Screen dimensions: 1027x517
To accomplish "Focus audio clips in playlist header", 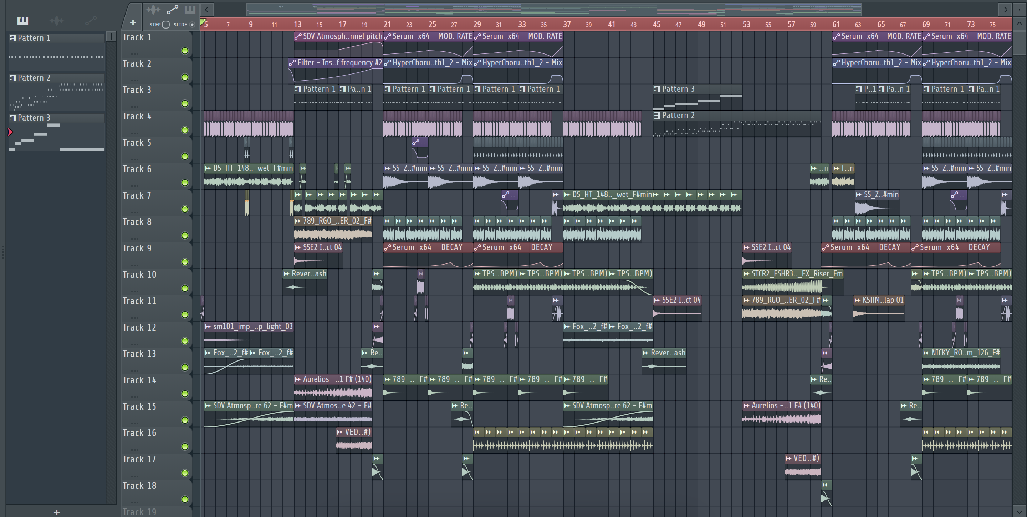I will pos(153,10).
